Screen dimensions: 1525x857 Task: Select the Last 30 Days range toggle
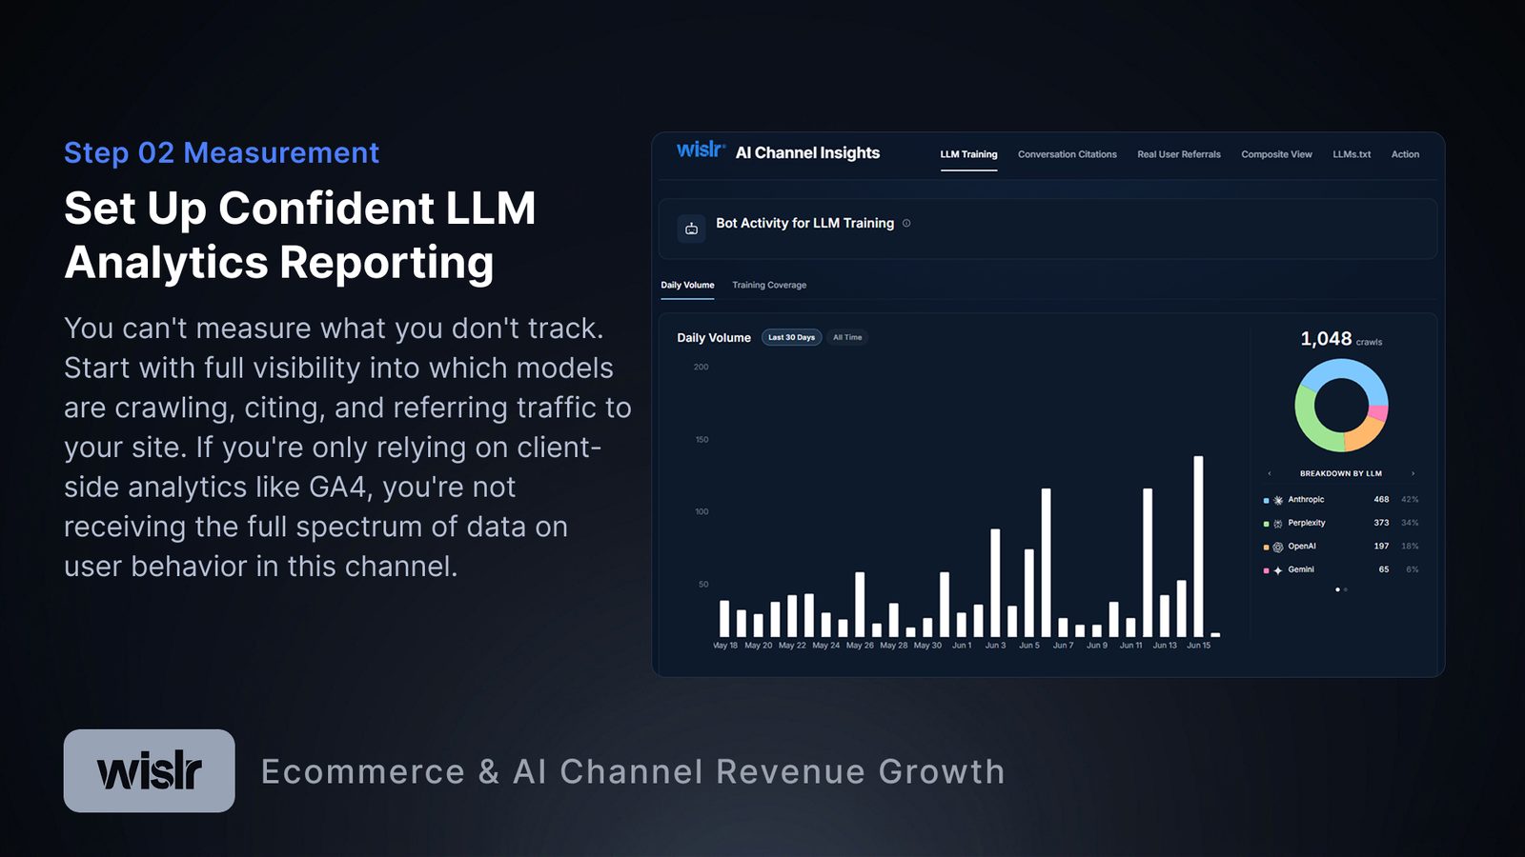(792, 337)
